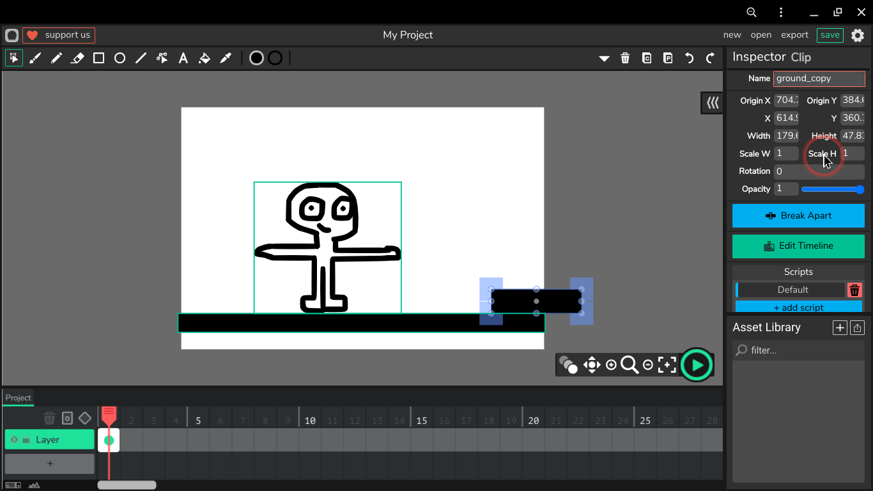The height and width of the screenshot is (491, 873).
Task: Choose the Text tool
Action: point(183,58)
